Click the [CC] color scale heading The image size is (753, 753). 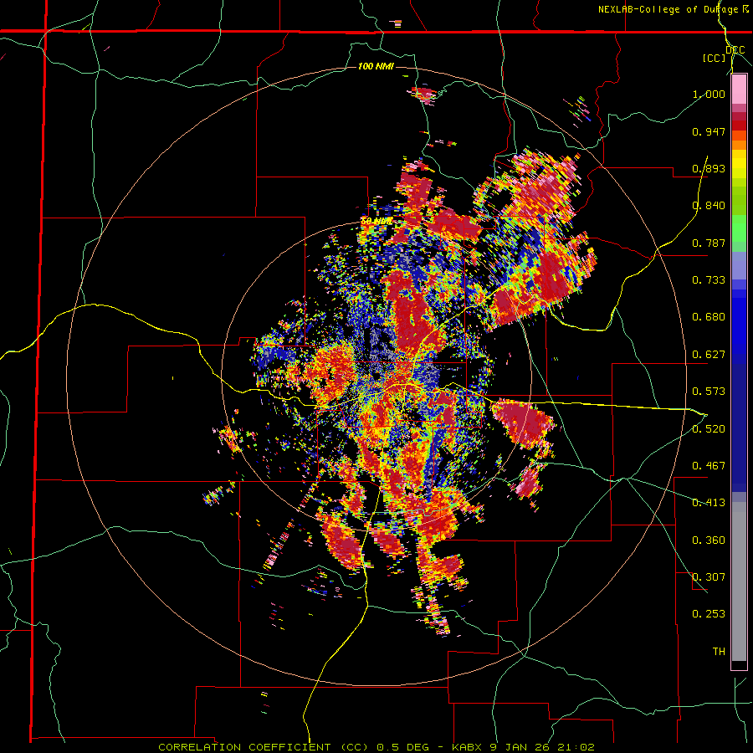714,58
